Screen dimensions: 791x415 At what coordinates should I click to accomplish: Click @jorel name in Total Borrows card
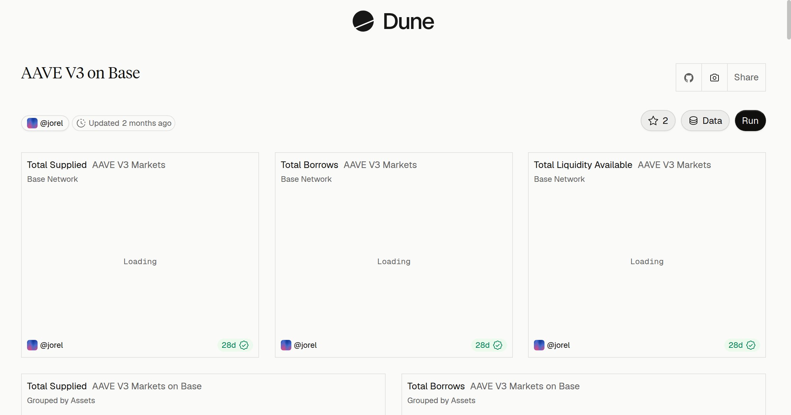[x=305, y=345]
